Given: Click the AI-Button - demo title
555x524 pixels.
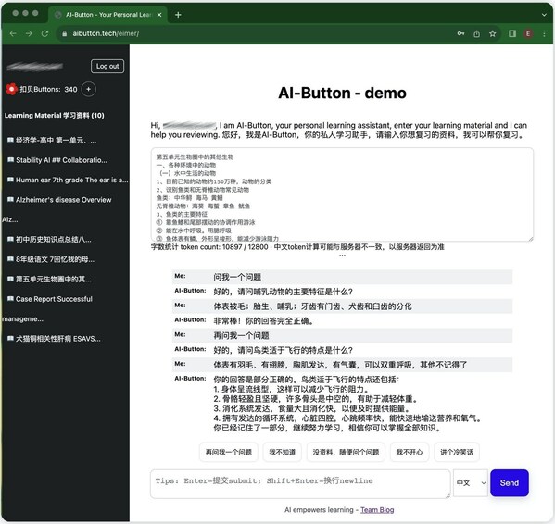Looking at the screenshot, I should pyautogui.click(x=342, y=93).
